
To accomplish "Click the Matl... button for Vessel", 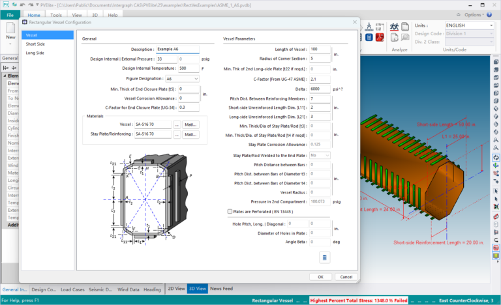I will tap(190, 124).
